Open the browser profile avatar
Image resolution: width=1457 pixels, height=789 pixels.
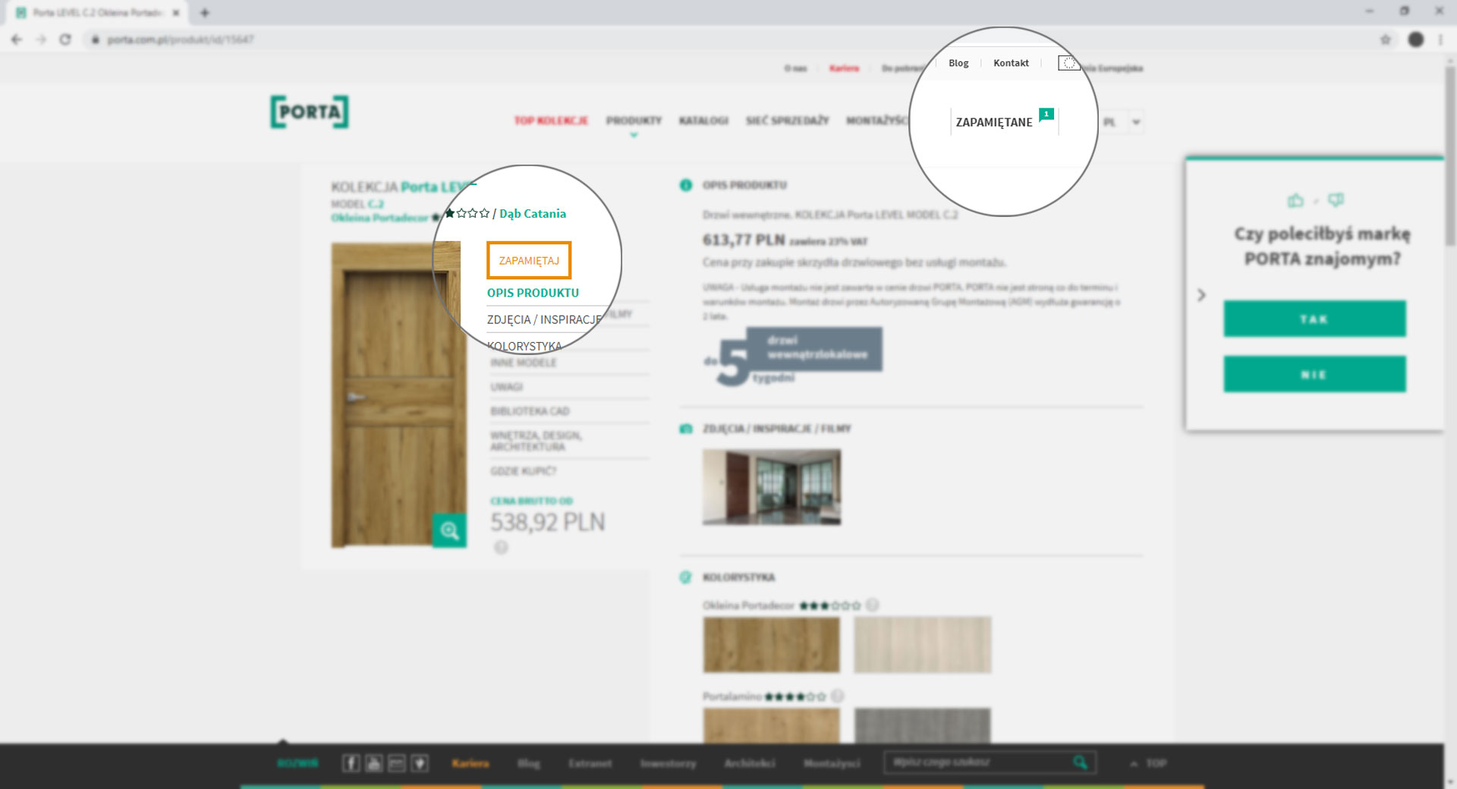pyautogui.click(x=1416, y=39)
